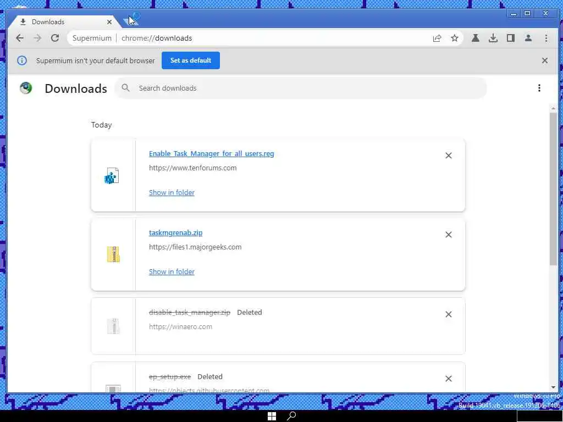Click the Today date heading

(101, 125)
